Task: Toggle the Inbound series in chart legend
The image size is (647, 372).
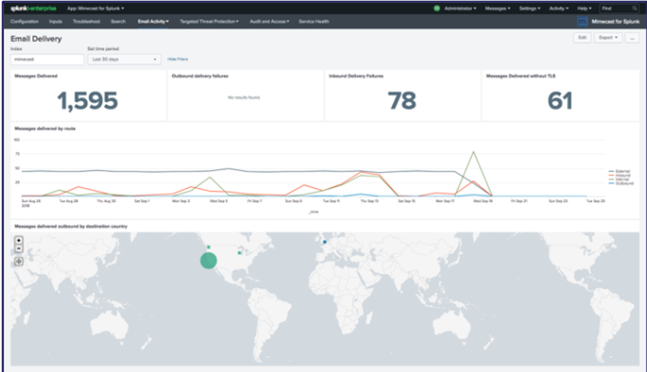Action: [622, 175]
